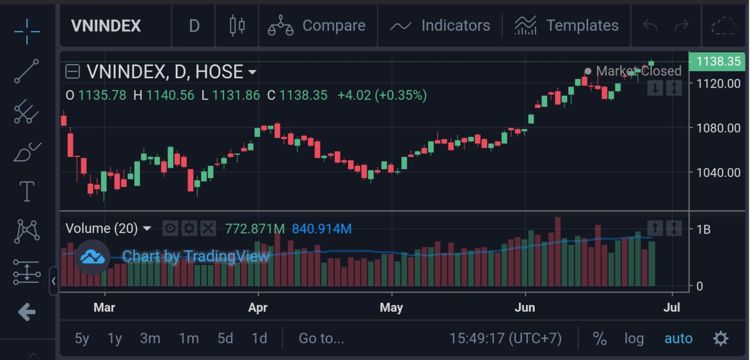
Task: Click the 1080.00 price axis label
Action: 718,128
